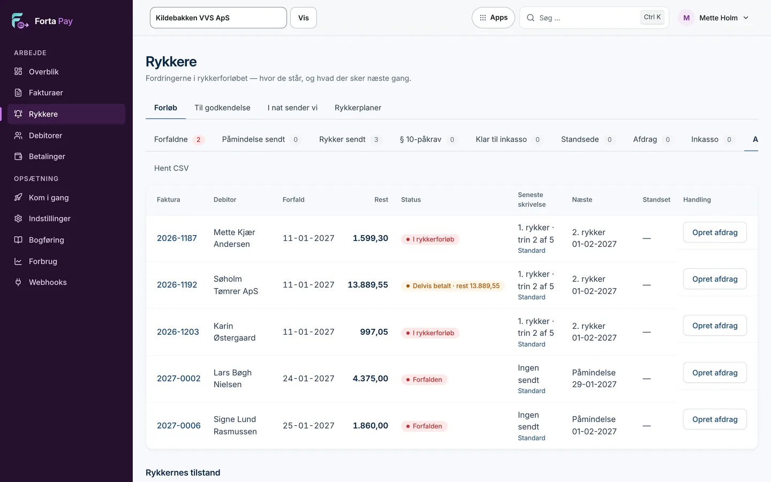The image size is (771, 482).
Task: Filter by Klar til inkasso status
Action: coord(509,139)
